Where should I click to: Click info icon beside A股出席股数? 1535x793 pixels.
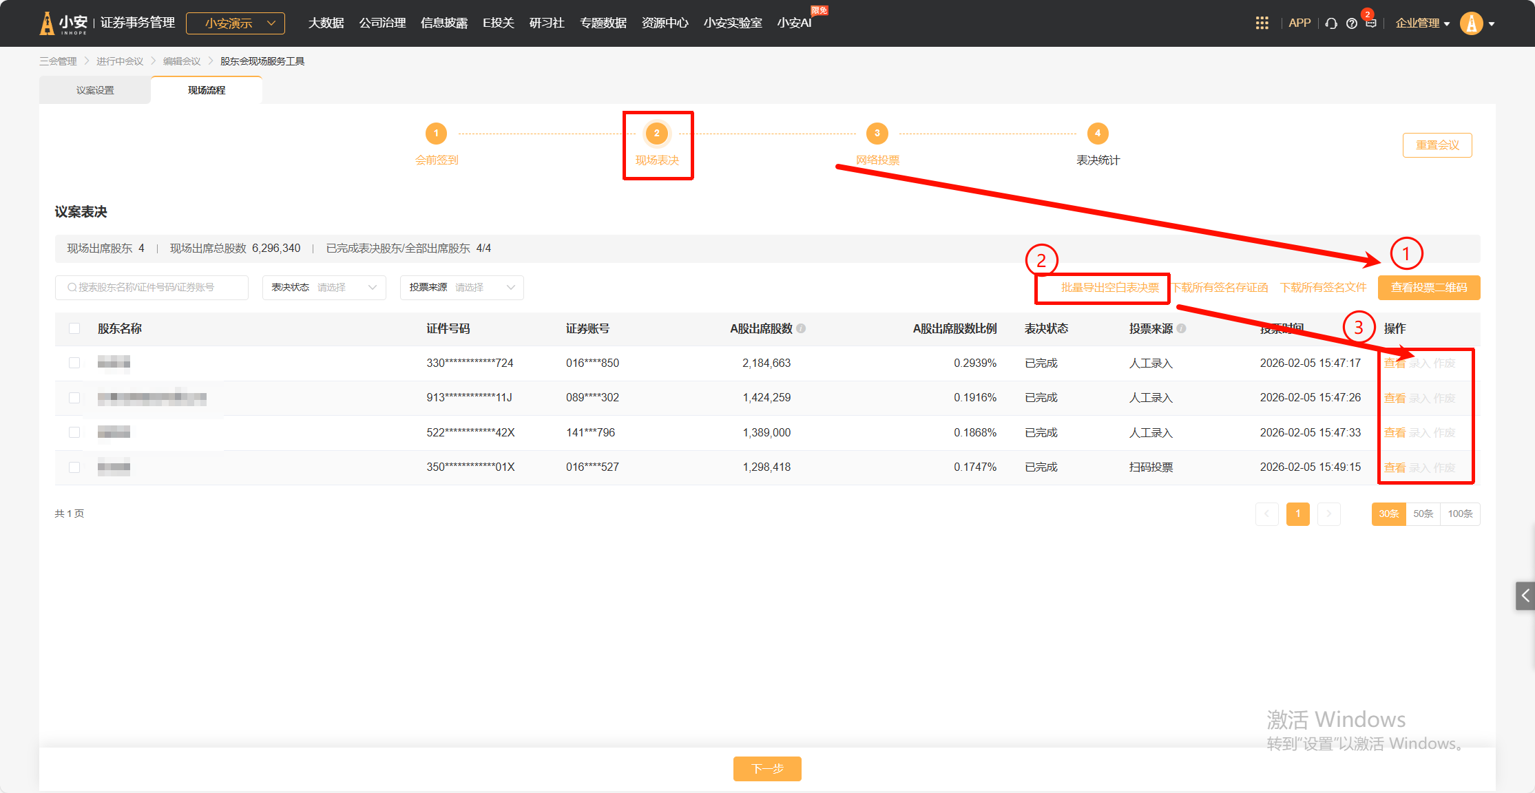[801, 329]
